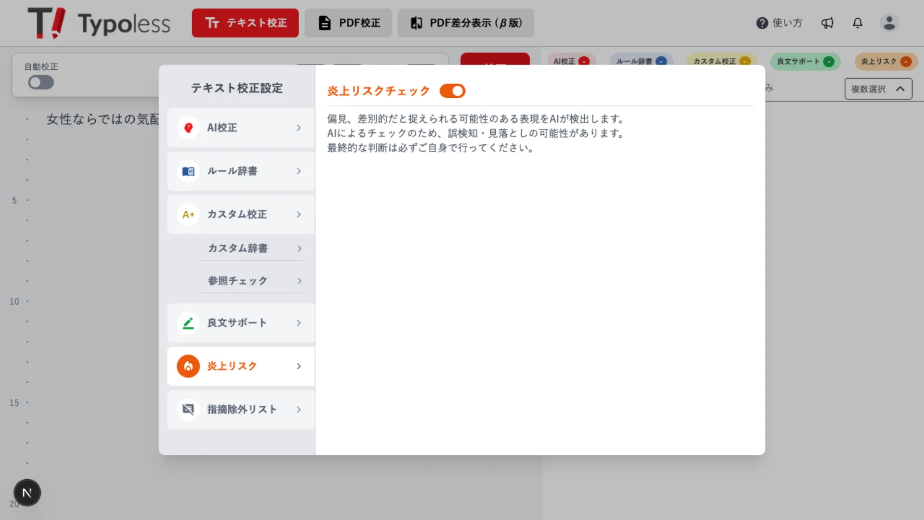Open the announcements megaphone icon
Image resolution: width=924 pixels, height=520 pixels.
click(827, 23)
